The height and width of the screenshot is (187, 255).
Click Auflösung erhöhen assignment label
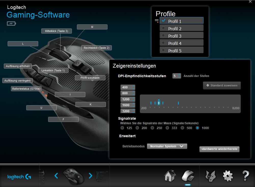click(x=18, y=66)
